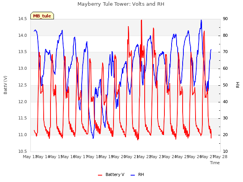Viewport: 243px width, 182px height.
Task: Click the 10.5 left axis value
Action: click(22, 151)
